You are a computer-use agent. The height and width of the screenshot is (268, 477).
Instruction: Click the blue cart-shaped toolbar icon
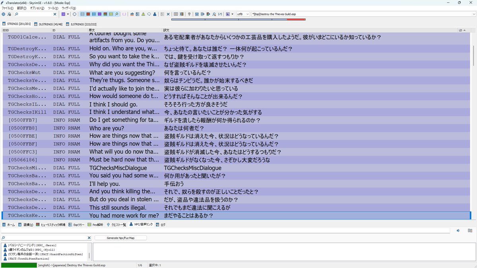(197, 14)
